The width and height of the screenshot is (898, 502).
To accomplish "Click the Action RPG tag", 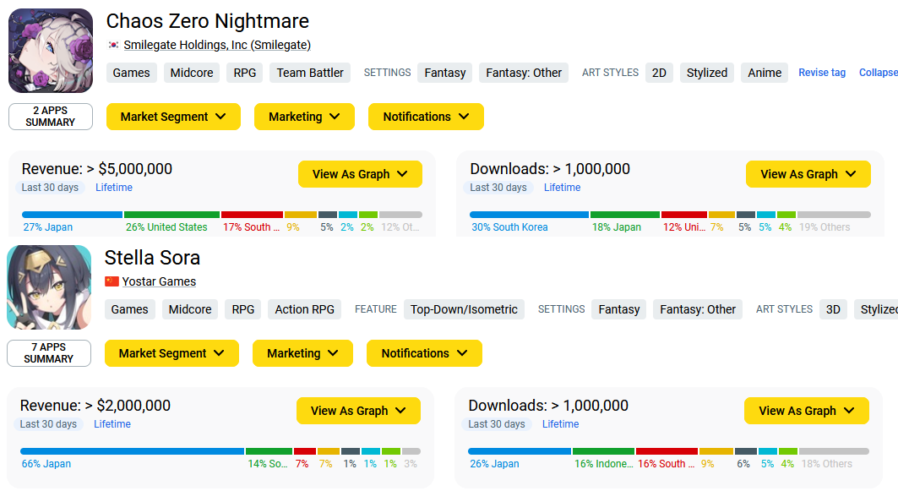I will point(304,309).
